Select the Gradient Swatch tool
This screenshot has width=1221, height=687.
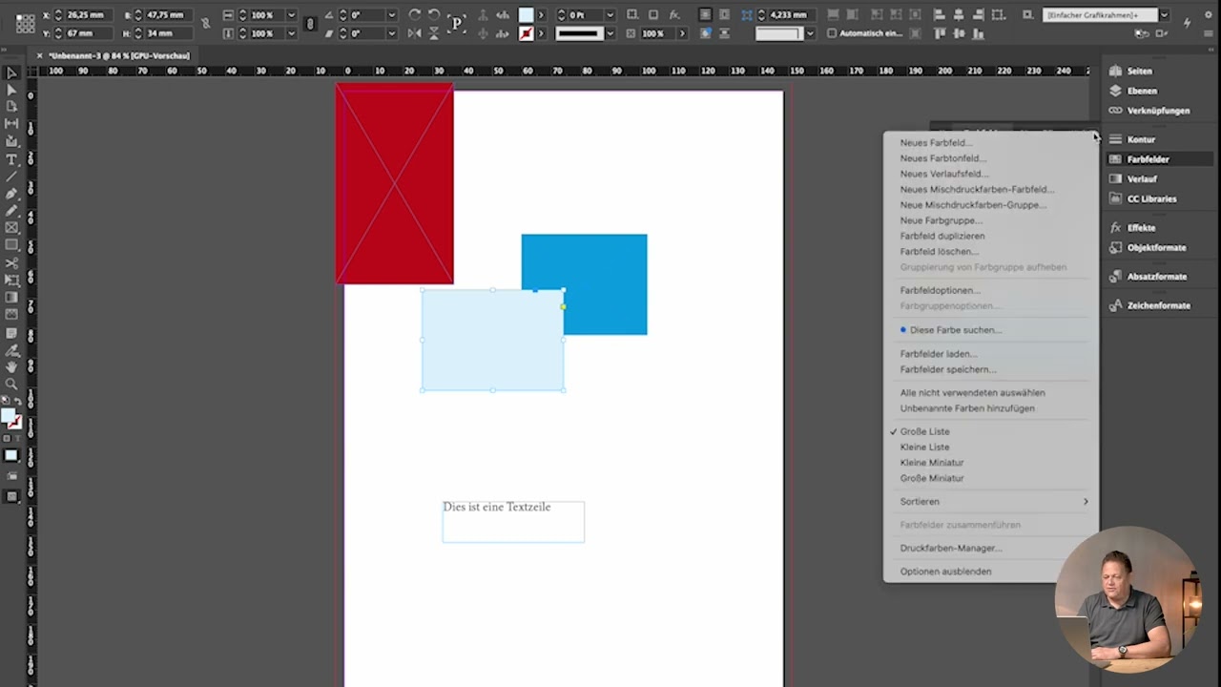pyautogui.click(x=11, y=298)
